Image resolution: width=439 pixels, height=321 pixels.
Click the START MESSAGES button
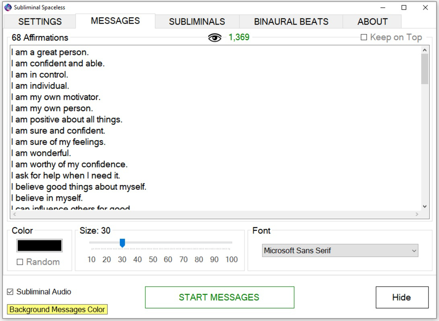coord(219,297)
